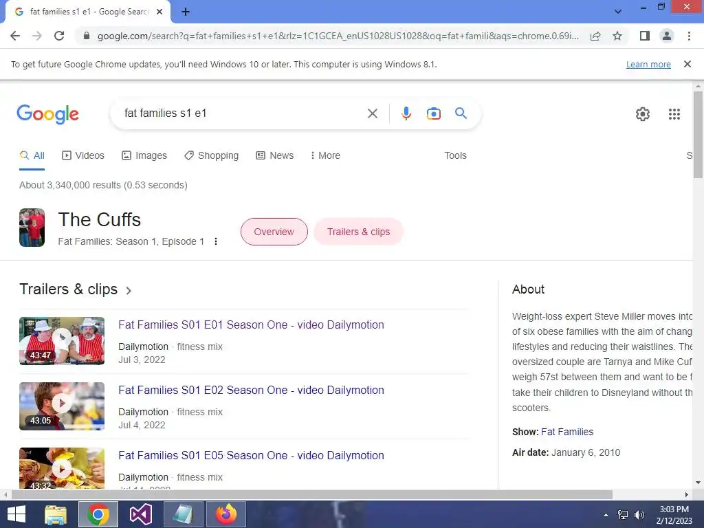The height and width of the screenshot is (528, 704).
Task: Open File Explorer from the taskbar
Action: pos(56,514)
